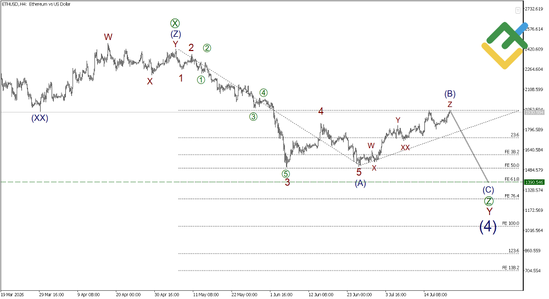Click the 22 May 00:00 time label
Viewport: 549px width, 299px height.
click(244, 295)
